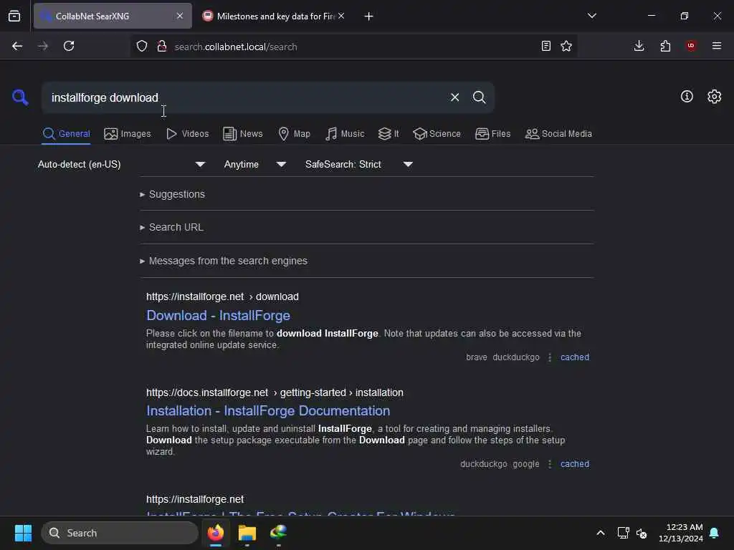Click the network display tray icon
Screen dimensions: 734x550
[623, 533]
